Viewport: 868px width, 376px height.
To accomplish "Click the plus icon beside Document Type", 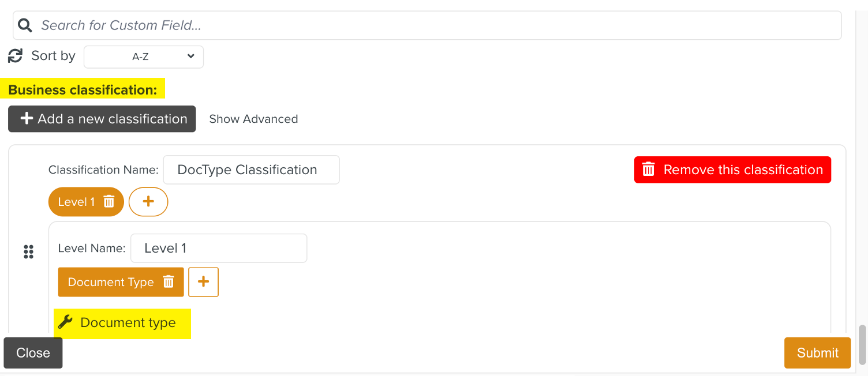I will 203,281.
